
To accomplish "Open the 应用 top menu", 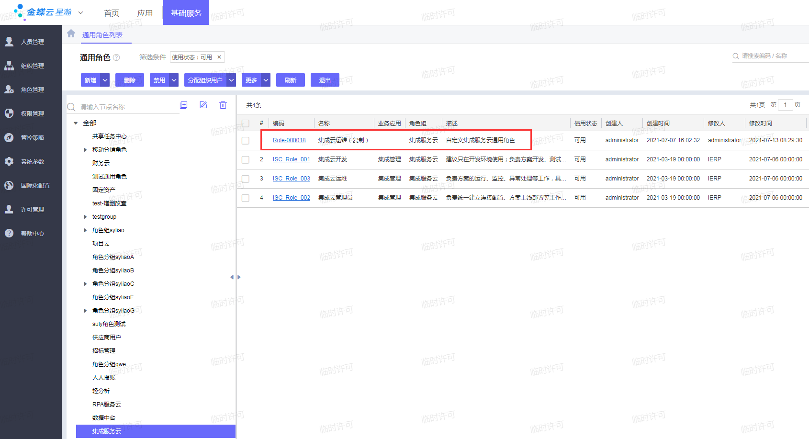I will tap(145, 13).
